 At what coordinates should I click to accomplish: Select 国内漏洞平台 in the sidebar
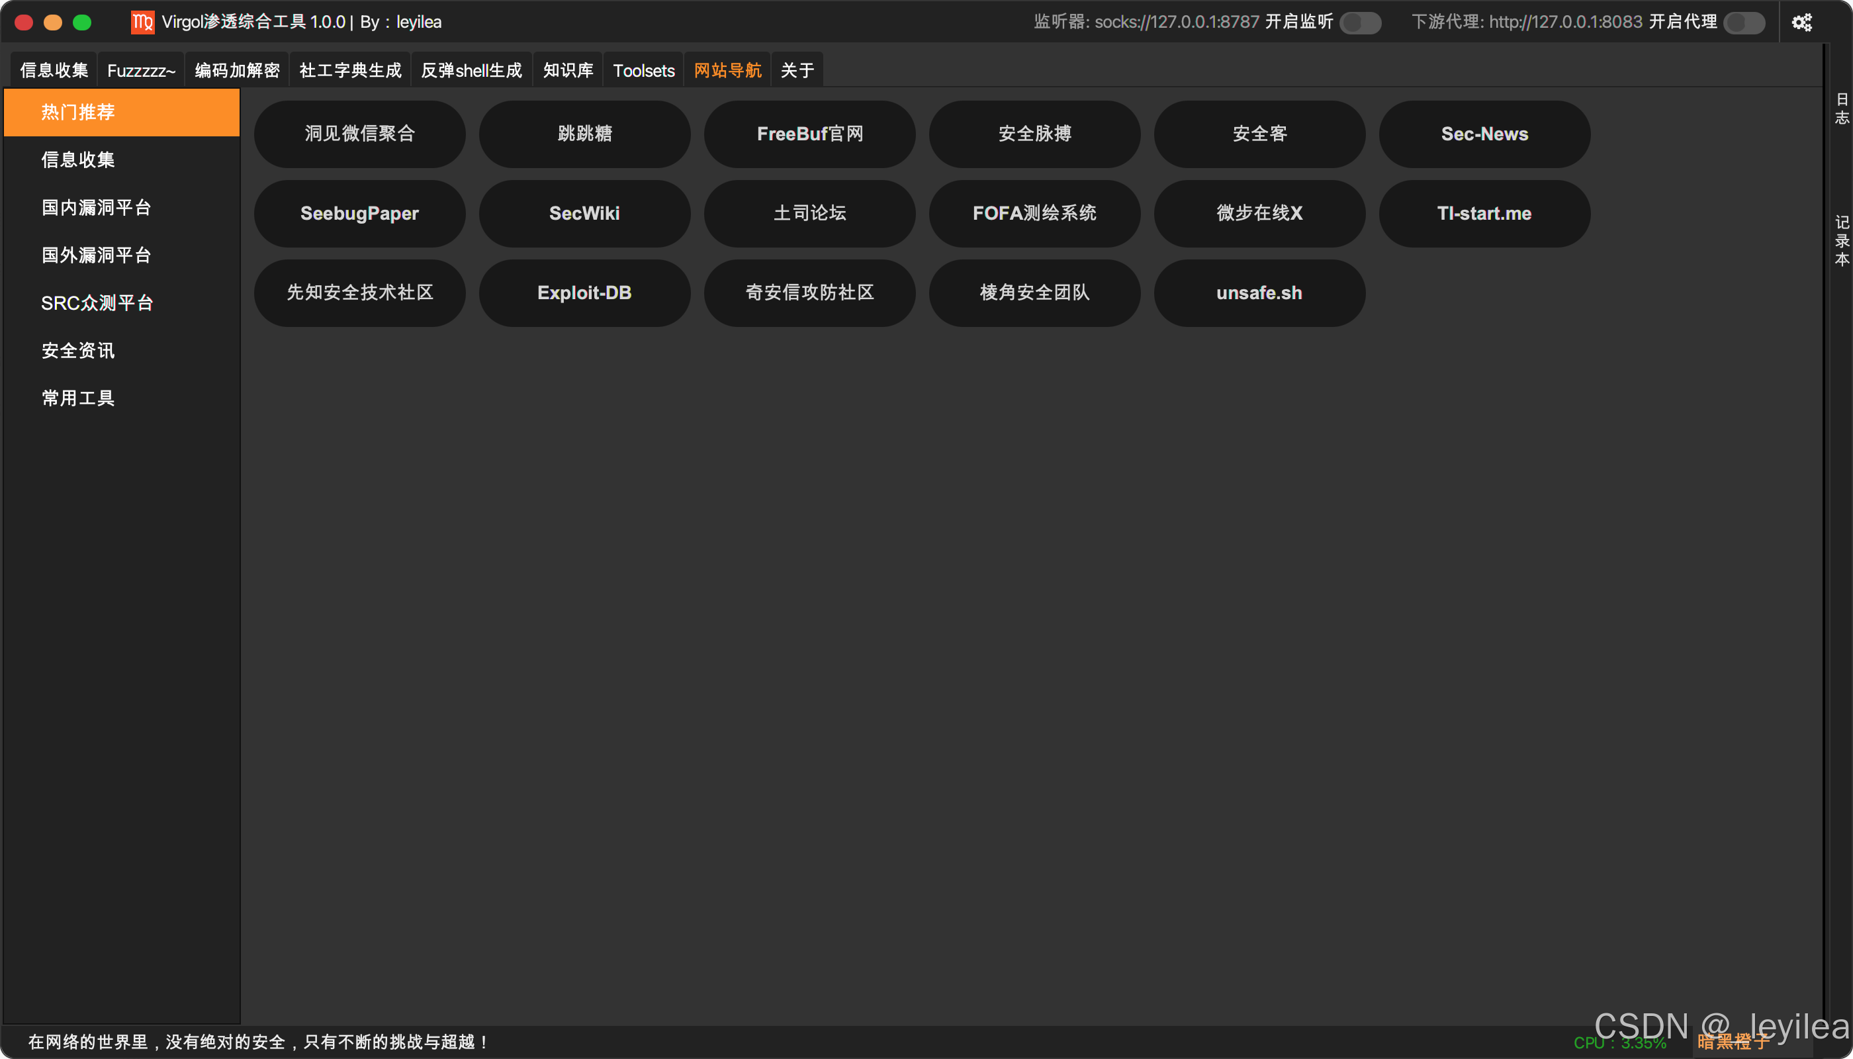tap(97, 207)
